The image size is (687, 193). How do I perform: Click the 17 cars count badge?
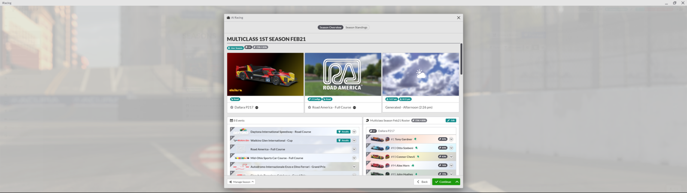[373, 131]
